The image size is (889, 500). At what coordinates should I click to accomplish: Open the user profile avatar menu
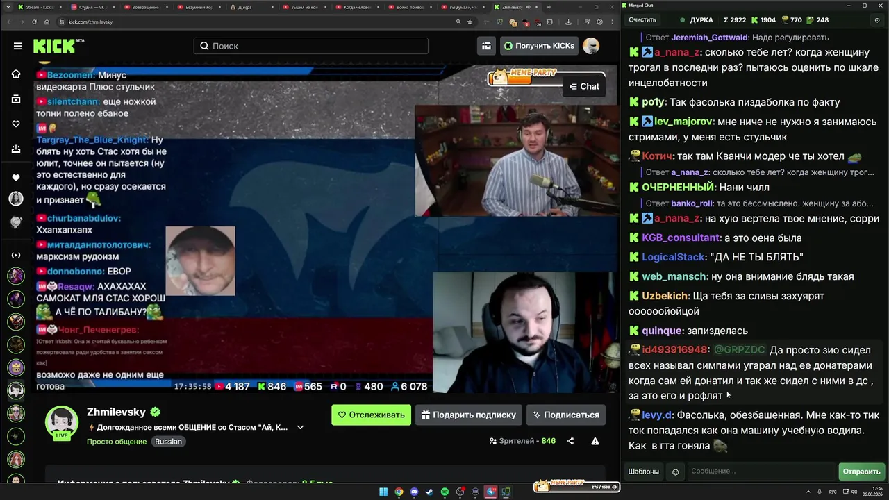[x=591, y=46]
